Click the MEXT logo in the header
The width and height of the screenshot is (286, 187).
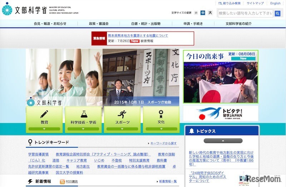pyautogui.click(x=40, y=9)
